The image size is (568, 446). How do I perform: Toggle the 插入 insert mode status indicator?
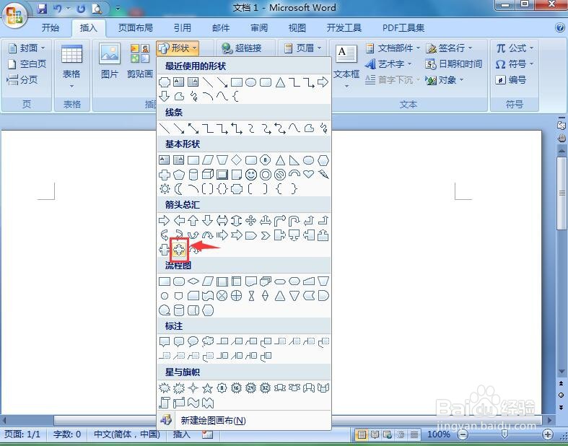pos(181,434)
